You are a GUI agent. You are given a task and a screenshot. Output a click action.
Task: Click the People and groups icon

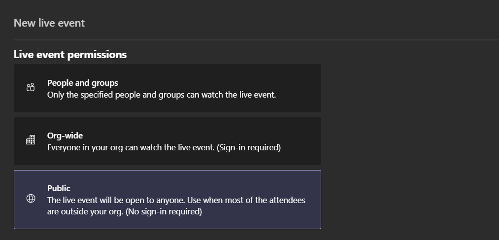[x=31, y=88]
